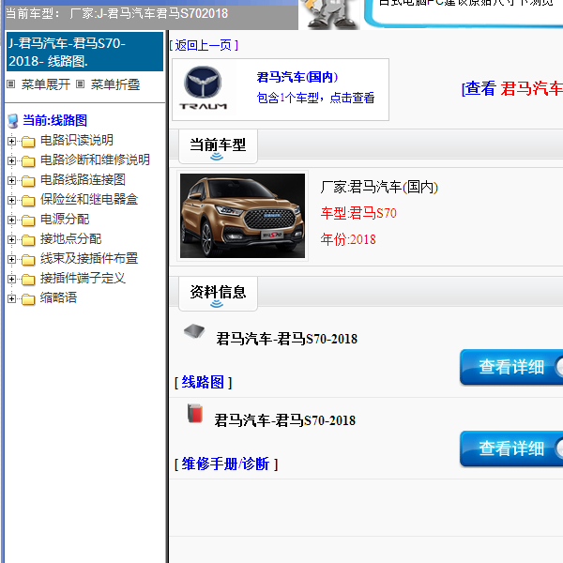The image size is (563, 563).
Task: Open the 维修手册/诊断 bracketed link
Action: click(x=226, y=464)
